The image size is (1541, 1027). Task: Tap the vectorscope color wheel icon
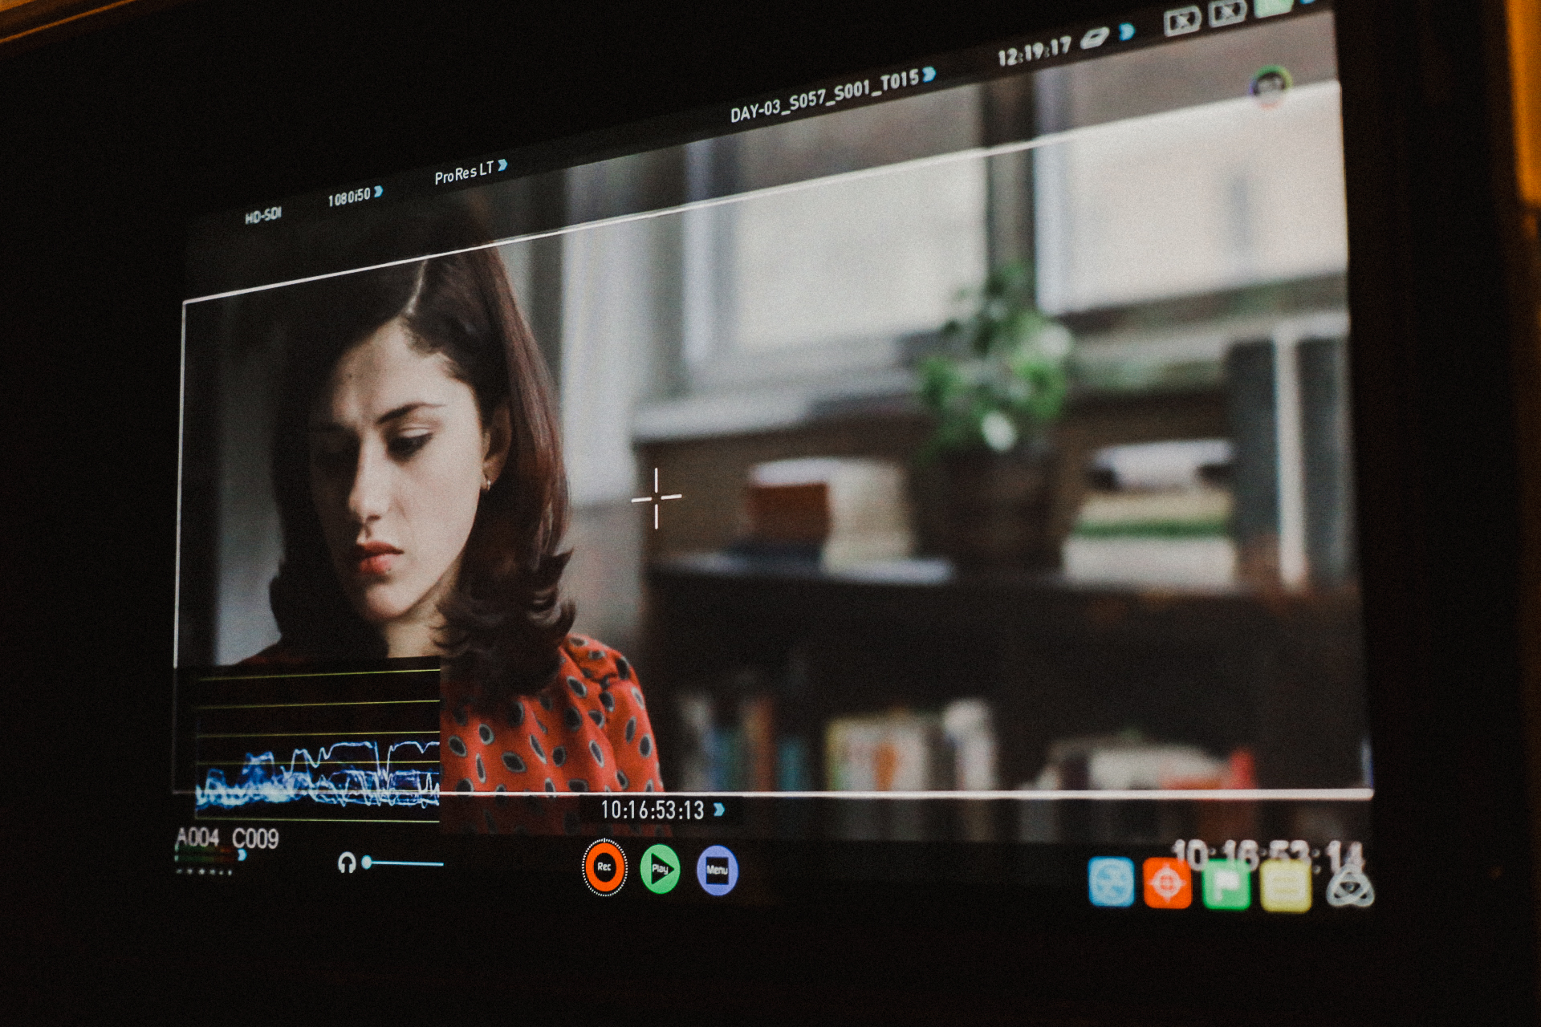1270,86
